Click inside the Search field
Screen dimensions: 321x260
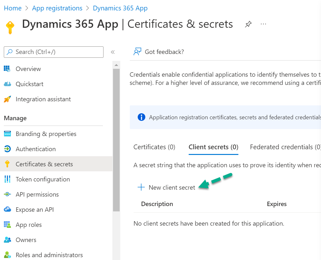53,52
